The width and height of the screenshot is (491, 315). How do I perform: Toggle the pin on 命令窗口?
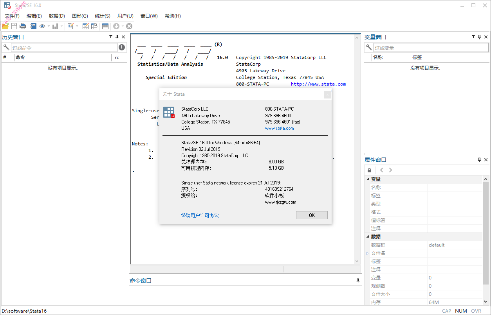click(358, 281)
